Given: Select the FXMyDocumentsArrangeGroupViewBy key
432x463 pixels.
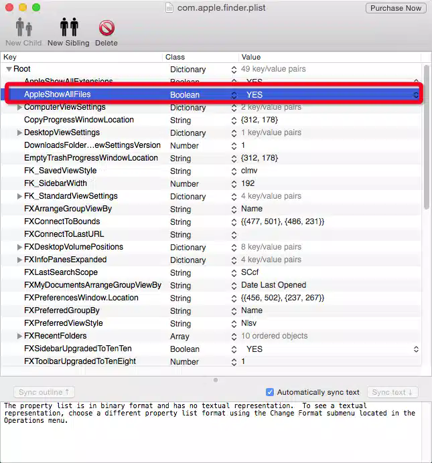Looking at the screenshot, I should (93, 285).
